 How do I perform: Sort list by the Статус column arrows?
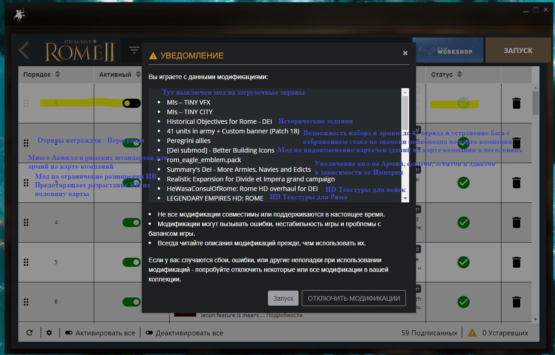[459, 74]
